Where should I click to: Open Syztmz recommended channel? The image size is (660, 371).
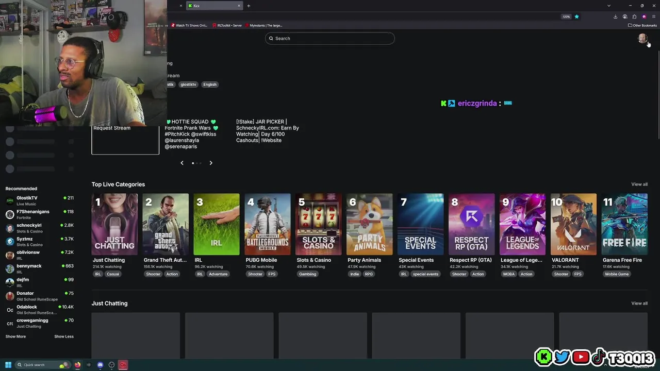tap(40, 241)
